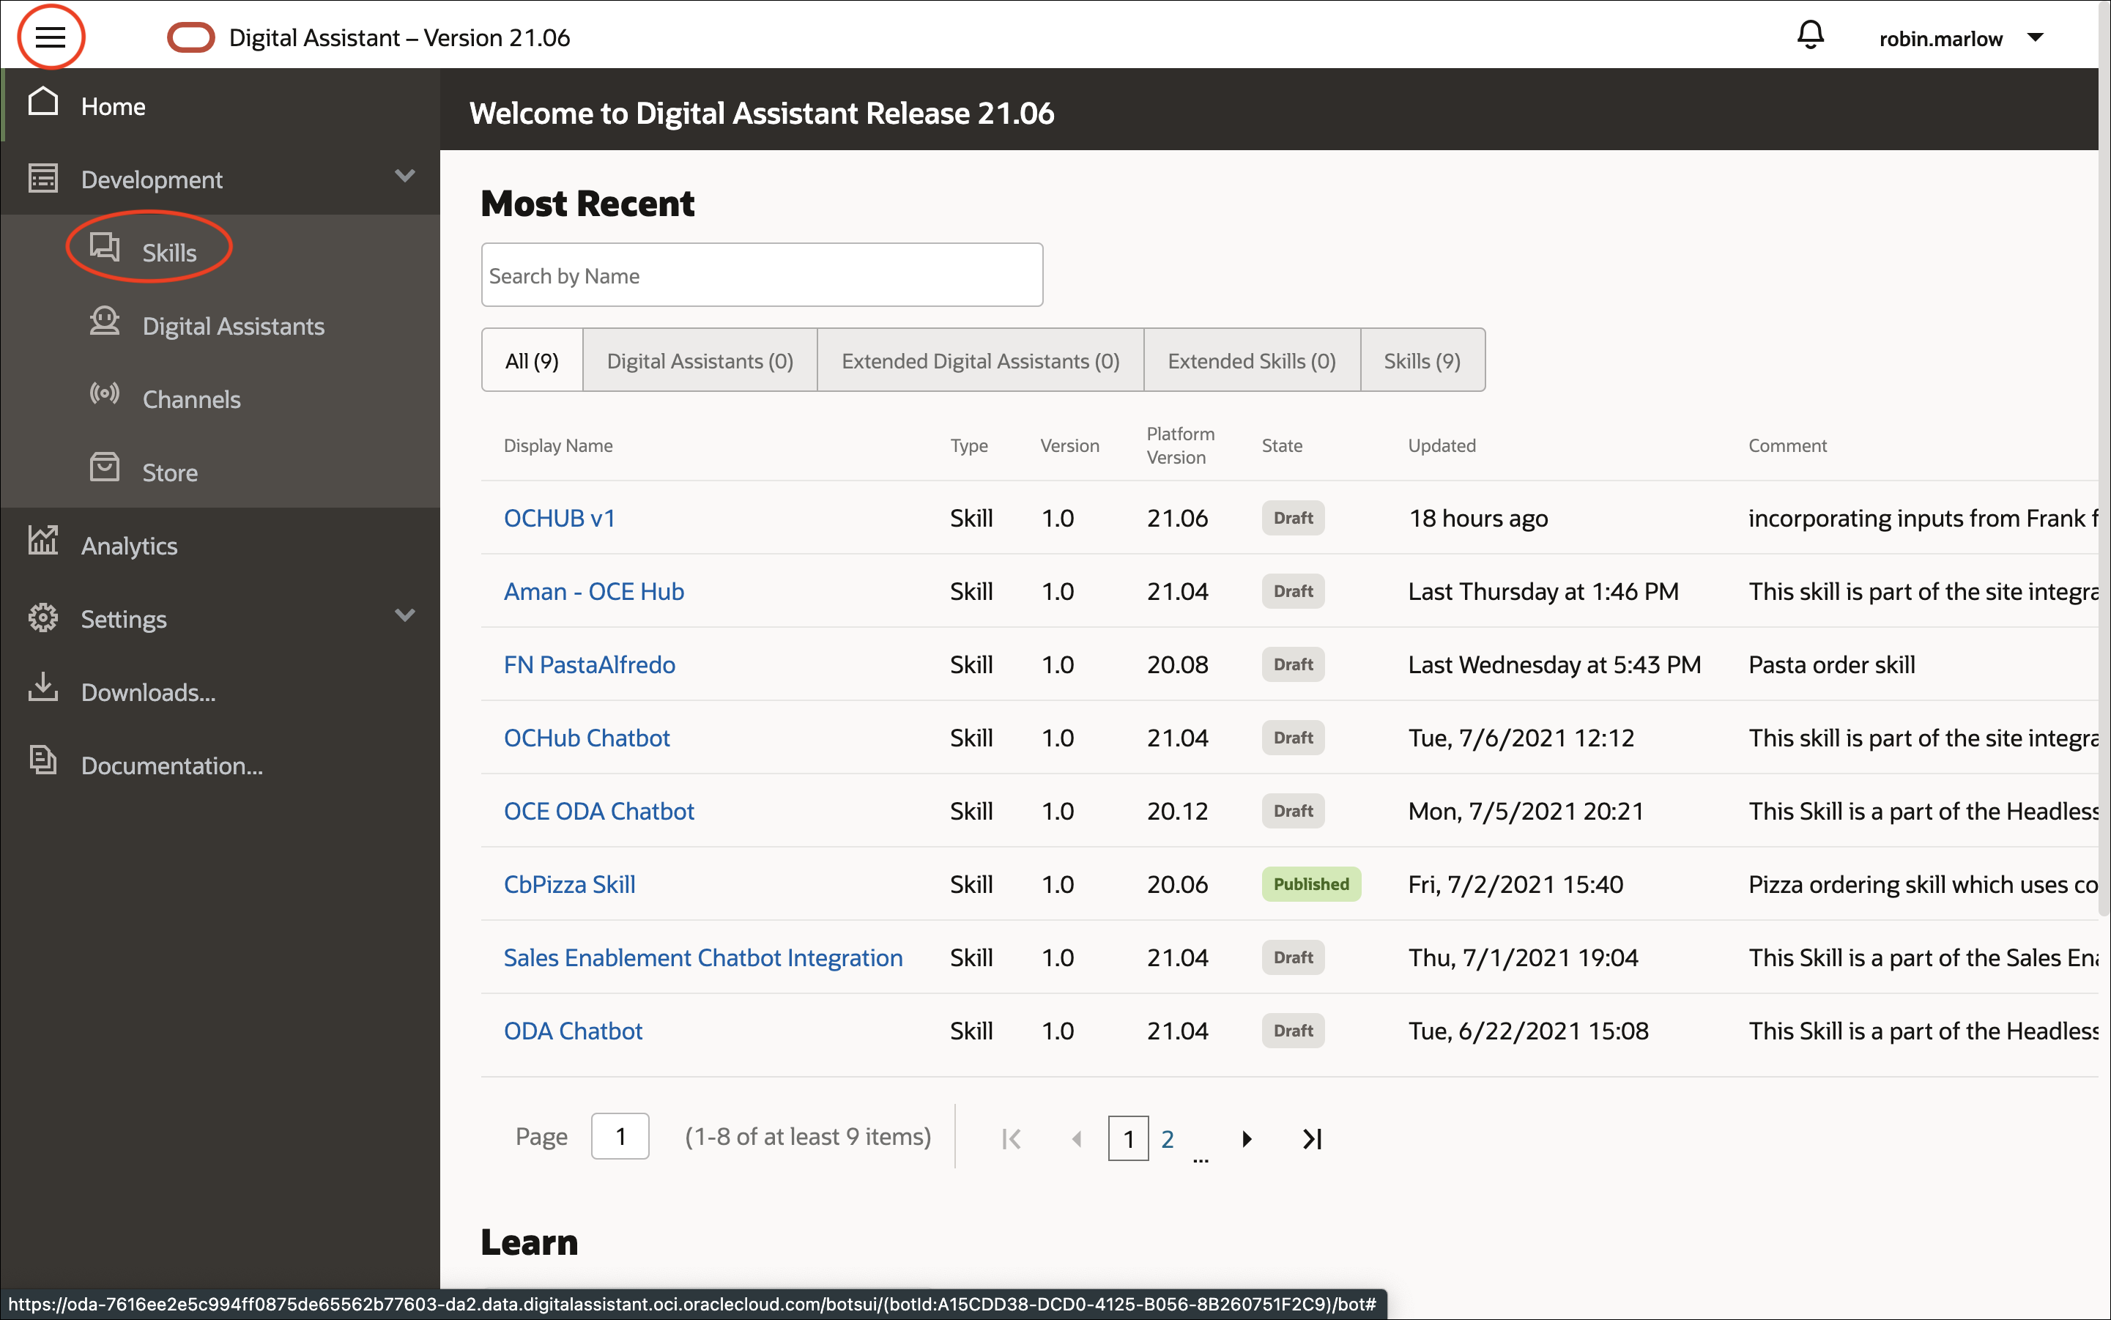Open the Store section
Viewport: 2111px width, 1320px height.
click(x=169, y=472)
